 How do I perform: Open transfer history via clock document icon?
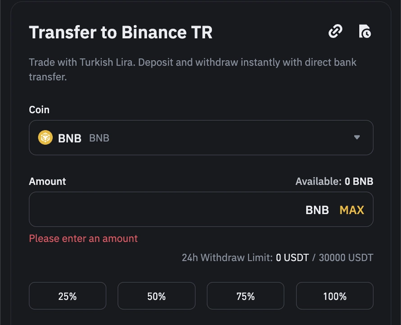click(x=365, y=31)
